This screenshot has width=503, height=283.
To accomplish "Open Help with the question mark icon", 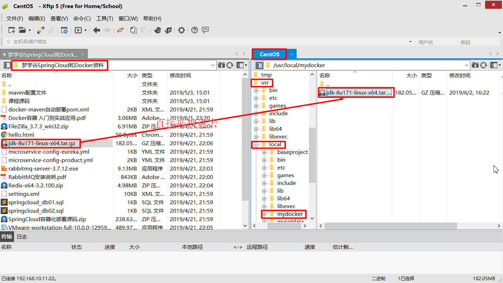I will (x=195, y=30).
